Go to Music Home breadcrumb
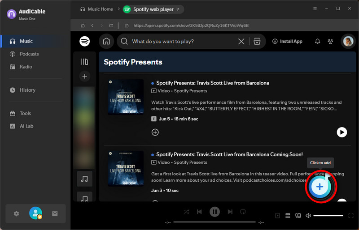Viewport: 359px width, 230px height. [x=96, y=9]
